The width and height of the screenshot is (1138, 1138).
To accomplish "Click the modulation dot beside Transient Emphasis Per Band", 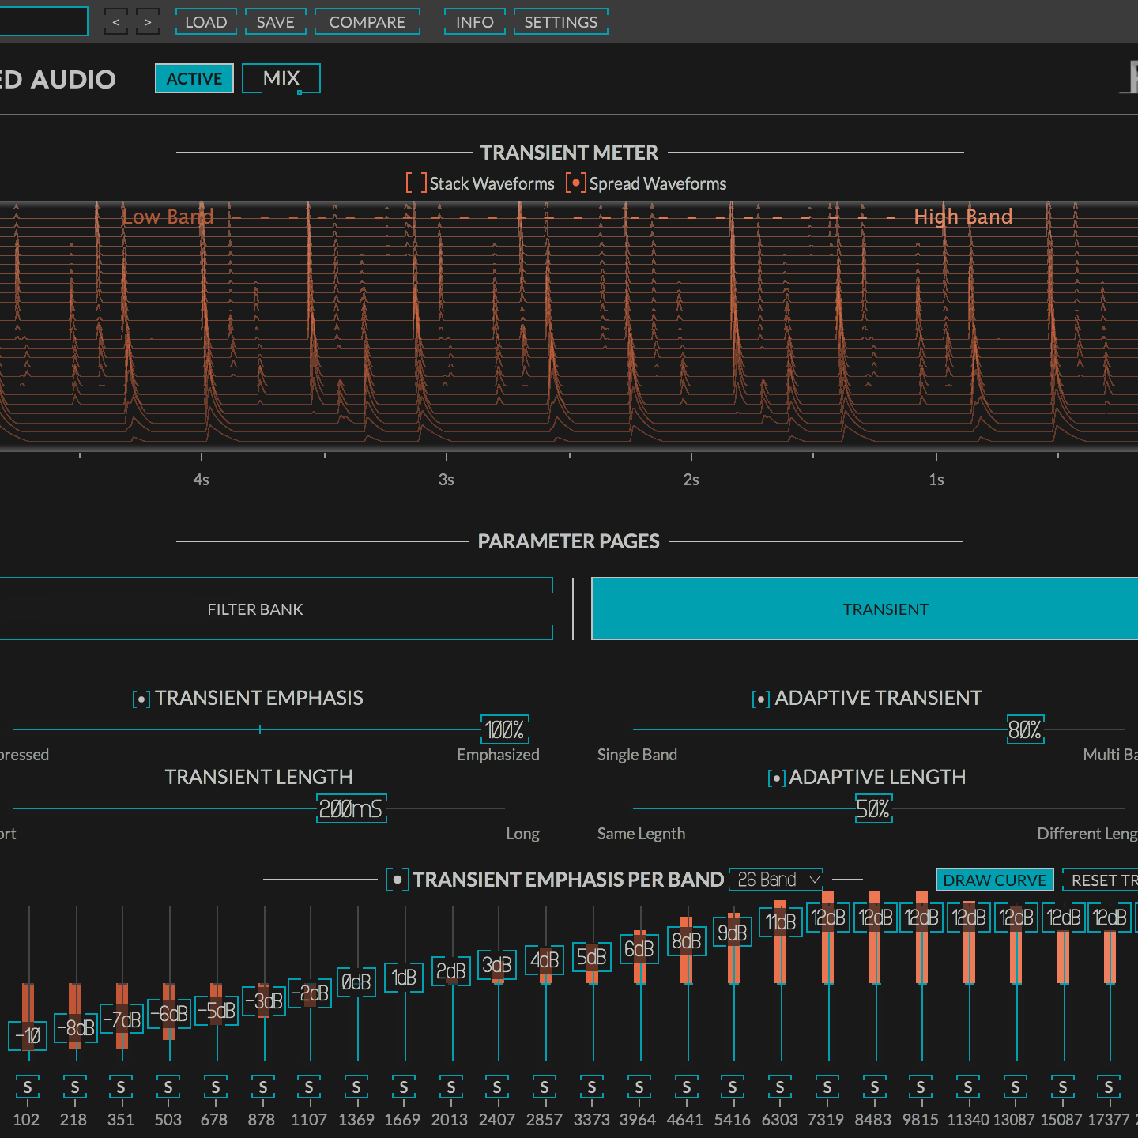I will 397,879.
